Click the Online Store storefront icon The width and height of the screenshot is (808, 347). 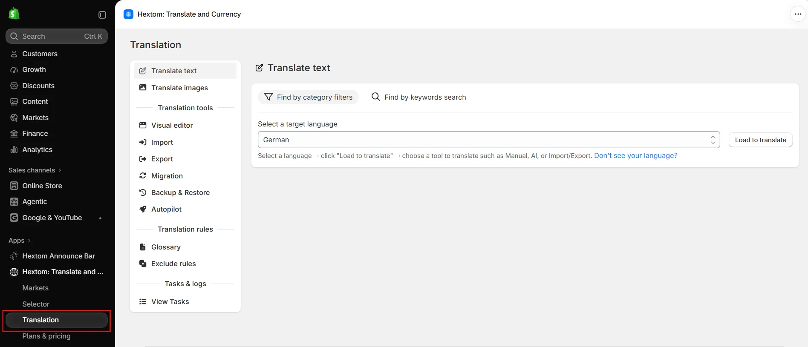pyautogui.click(x=14, y=186)
